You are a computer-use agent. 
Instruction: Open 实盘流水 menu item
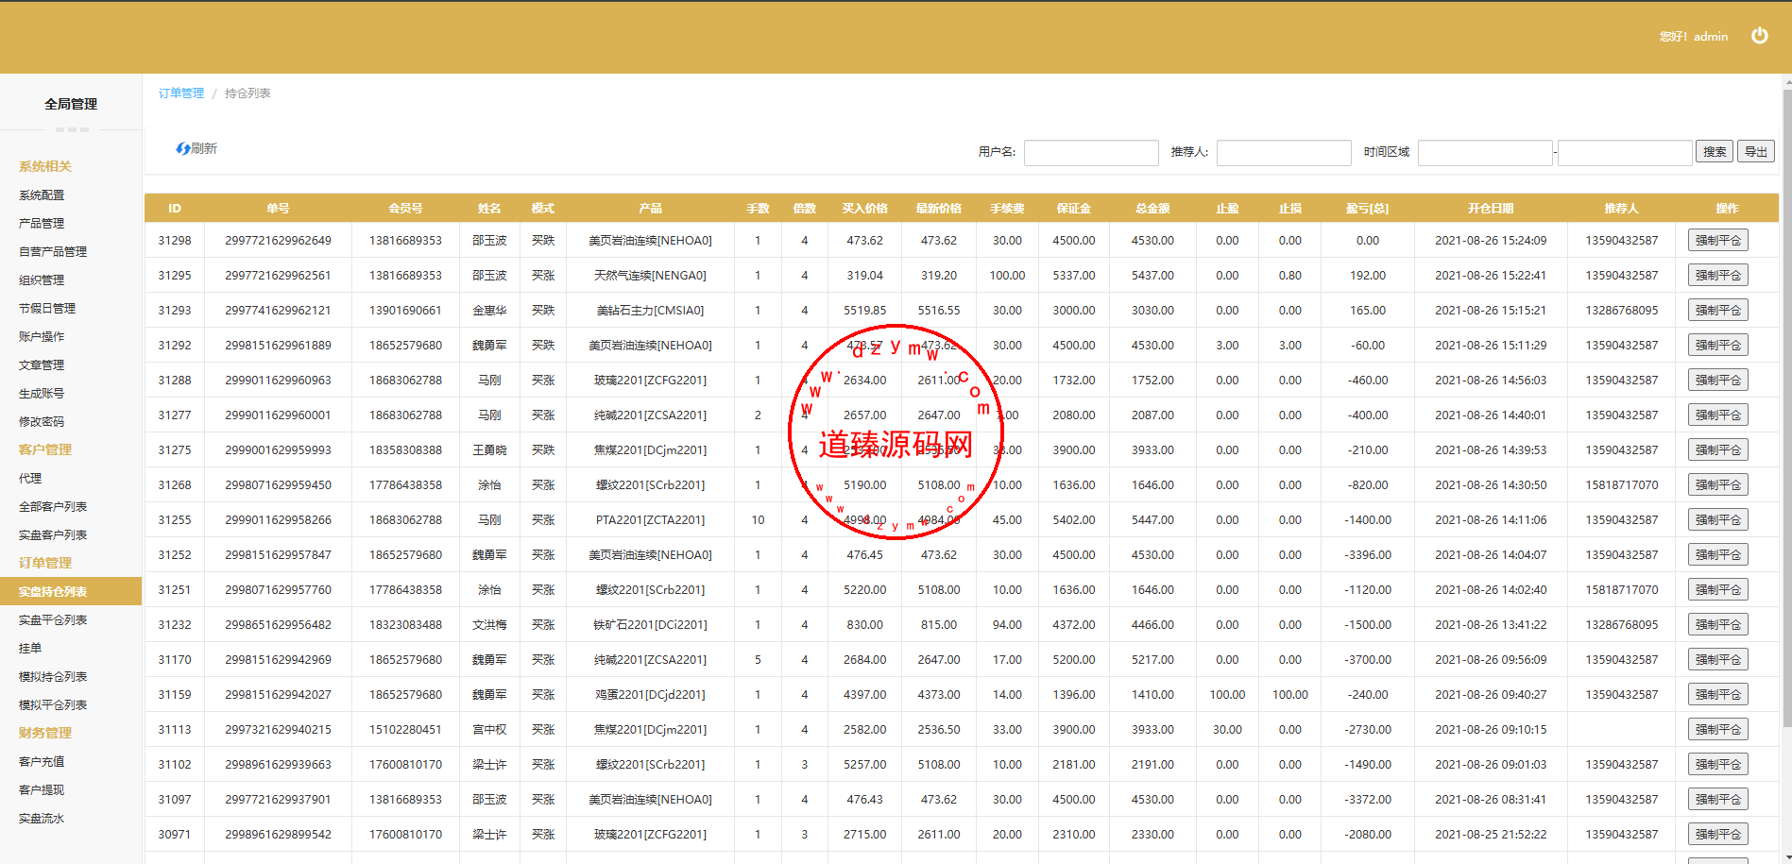coord(42,819)
